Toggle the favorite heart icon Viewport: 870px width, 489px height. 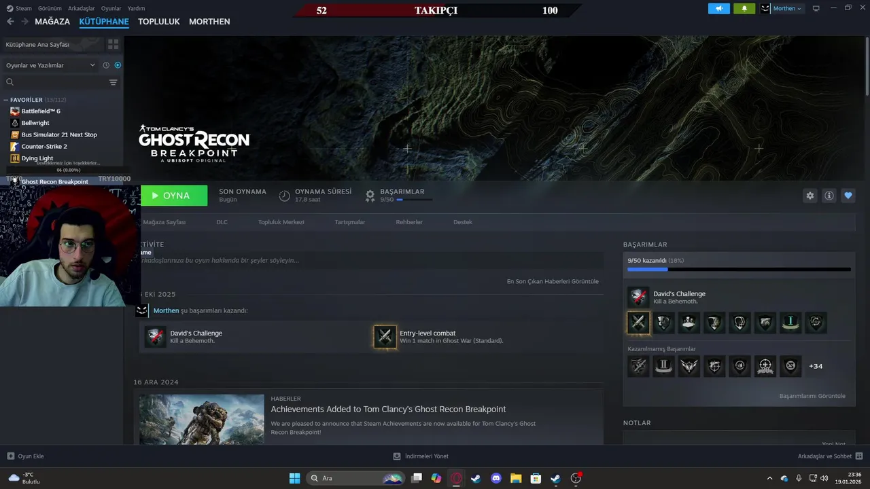848,196
